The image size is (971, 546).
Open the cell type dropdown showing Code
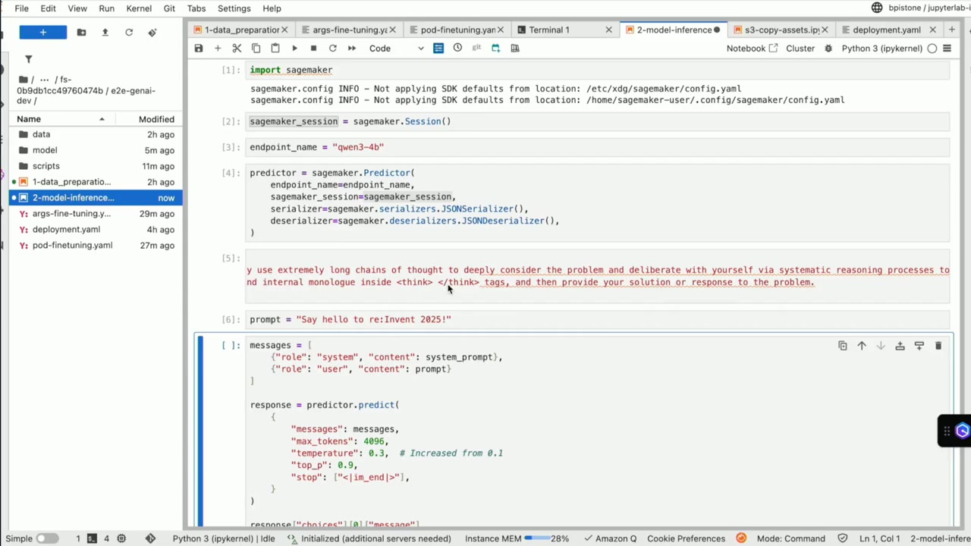396,48
